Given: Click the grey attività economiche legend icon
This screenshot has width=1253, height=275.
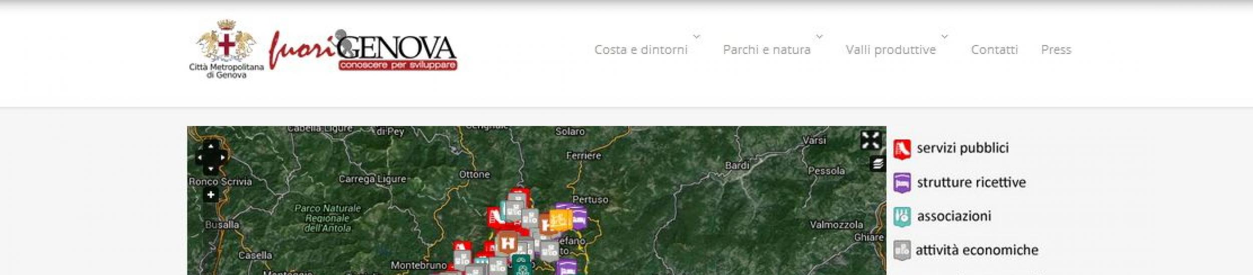Looking at the screenshot, I should point(902,250).
